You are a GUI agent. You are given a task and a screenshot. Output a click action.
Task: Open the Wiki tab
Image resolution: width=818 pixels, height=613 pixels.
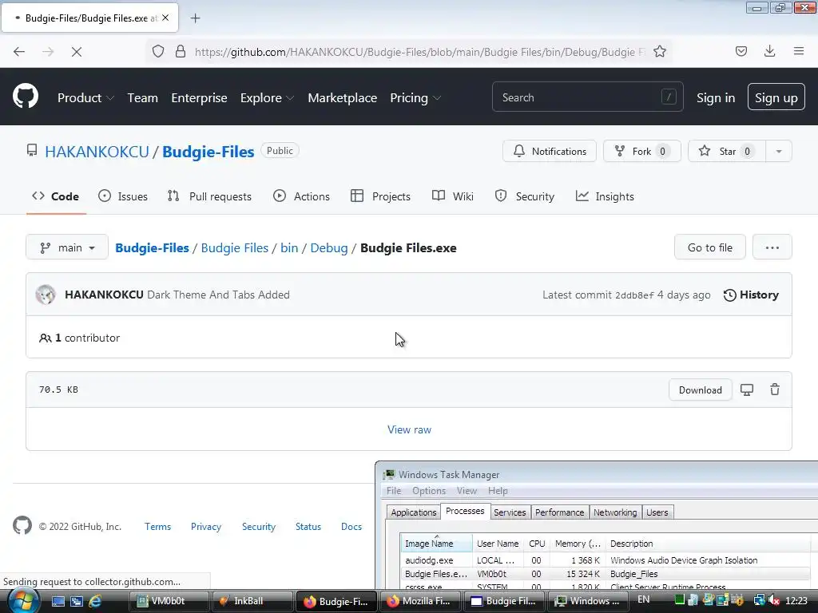tap(453, 196)
